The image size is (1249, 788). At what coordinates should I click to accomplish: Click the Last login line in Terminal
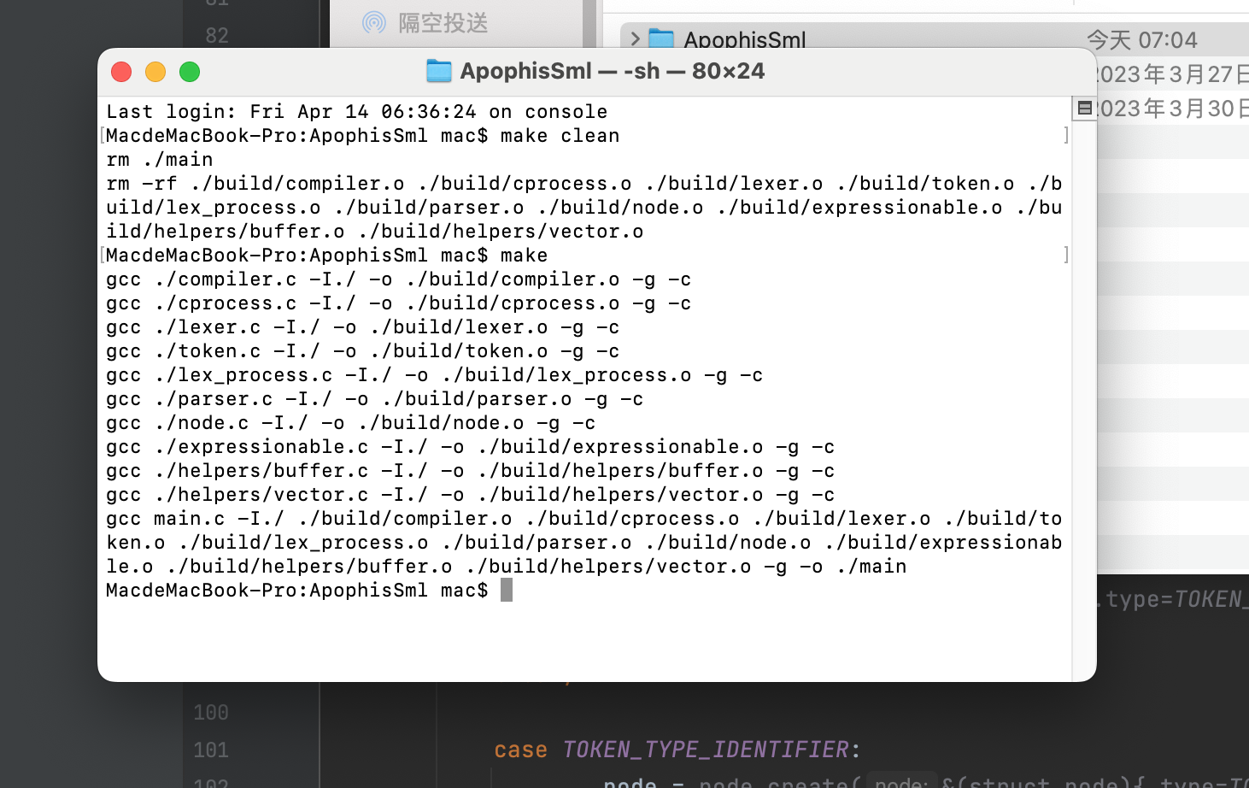(357, 111)
